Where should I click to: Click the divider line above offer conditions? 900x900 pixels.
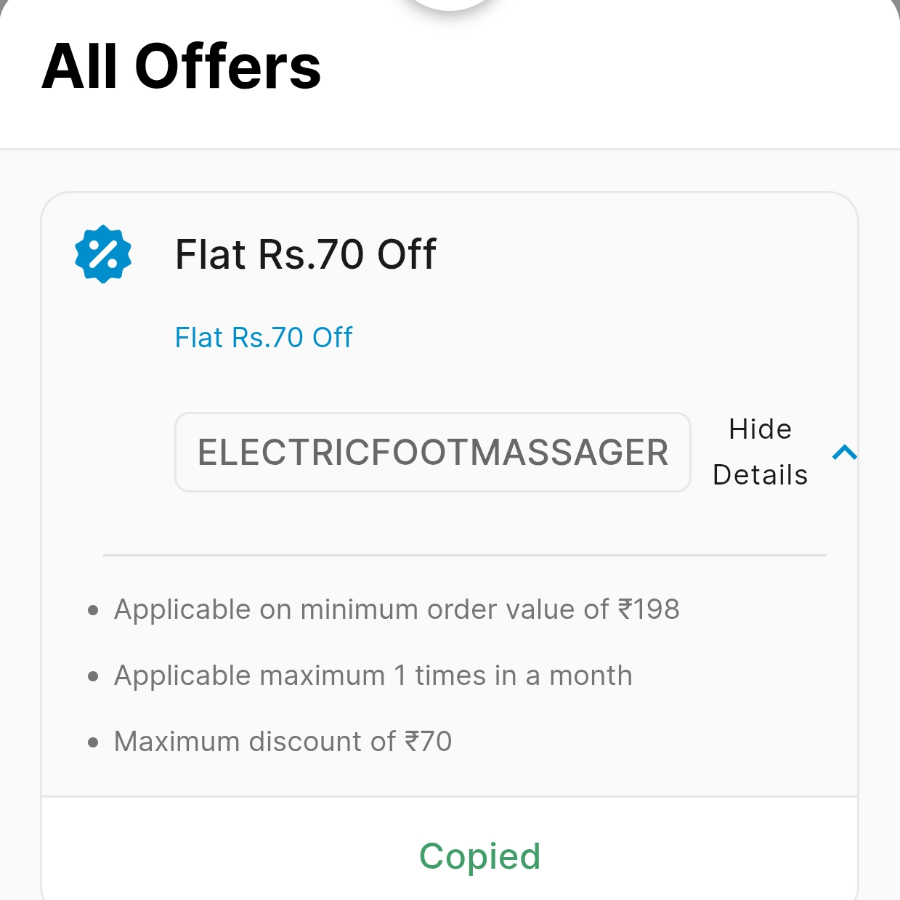click(x=465, y=555)
